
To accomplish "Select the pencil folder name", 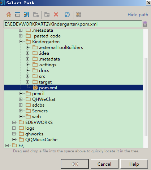I will pos(38,94).
